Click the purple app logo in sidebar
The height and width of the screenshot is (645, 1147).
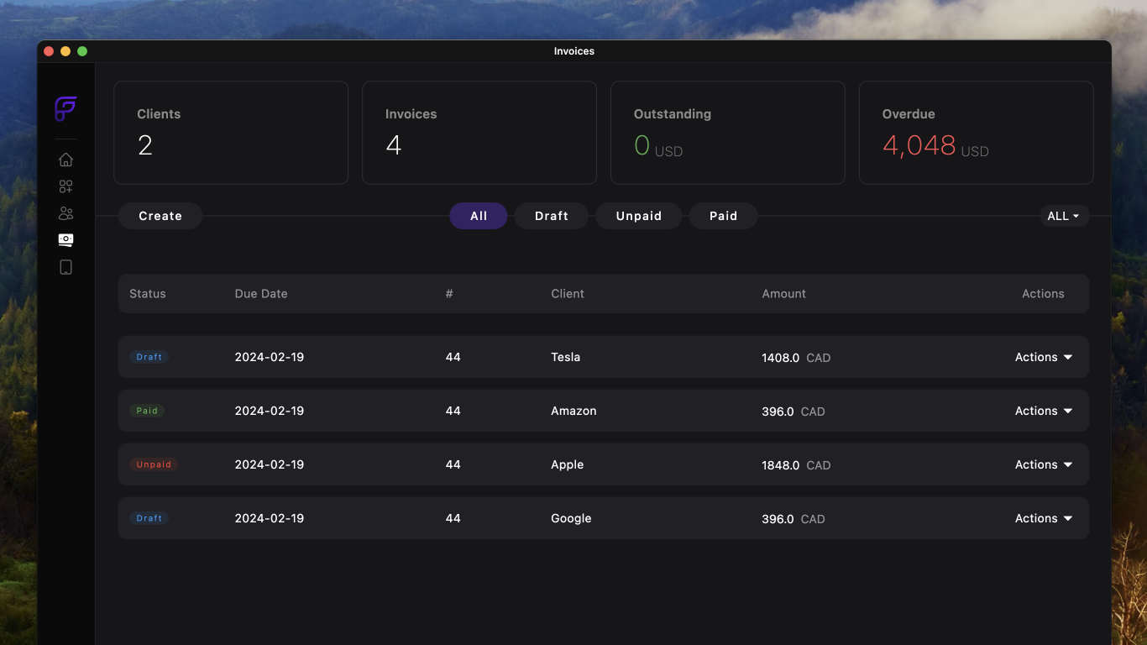(x=65, y=108)
